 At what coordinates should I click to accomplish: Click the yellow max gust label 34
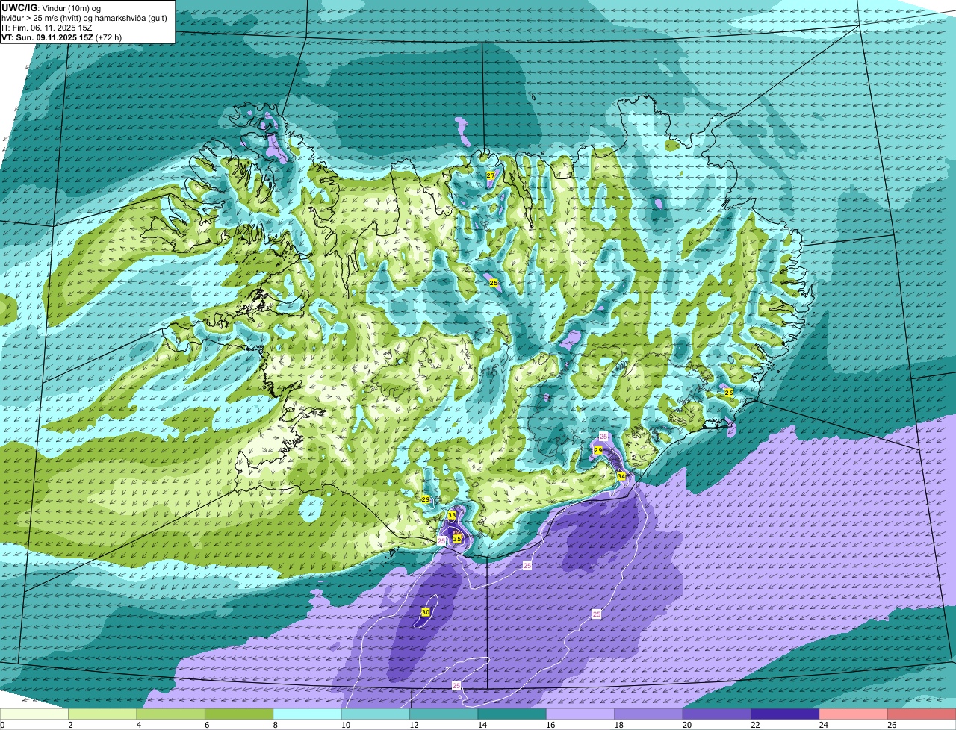621,476
